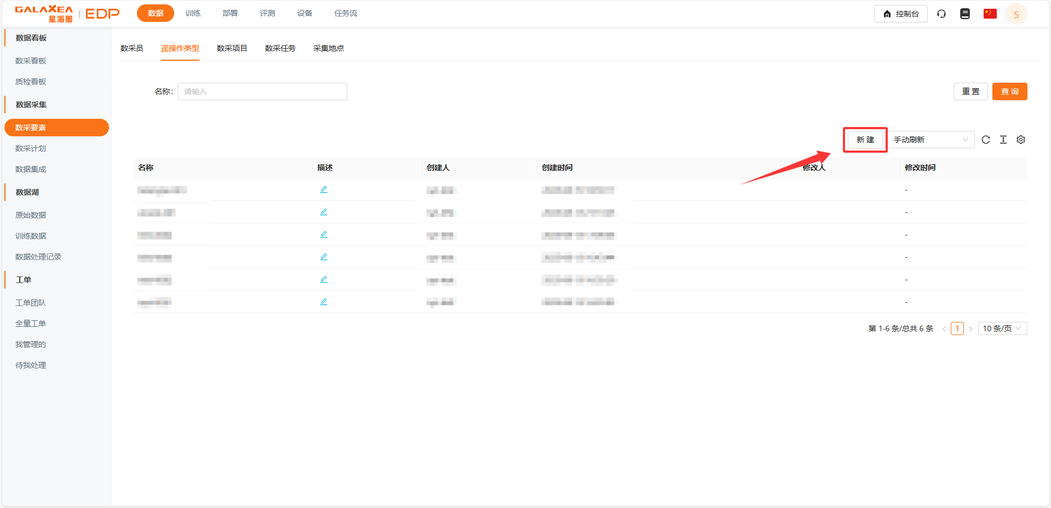Viewport: 1051px width, 508px height.
Task: Click the user avatar labeled S
Action: click(1016, 14)
